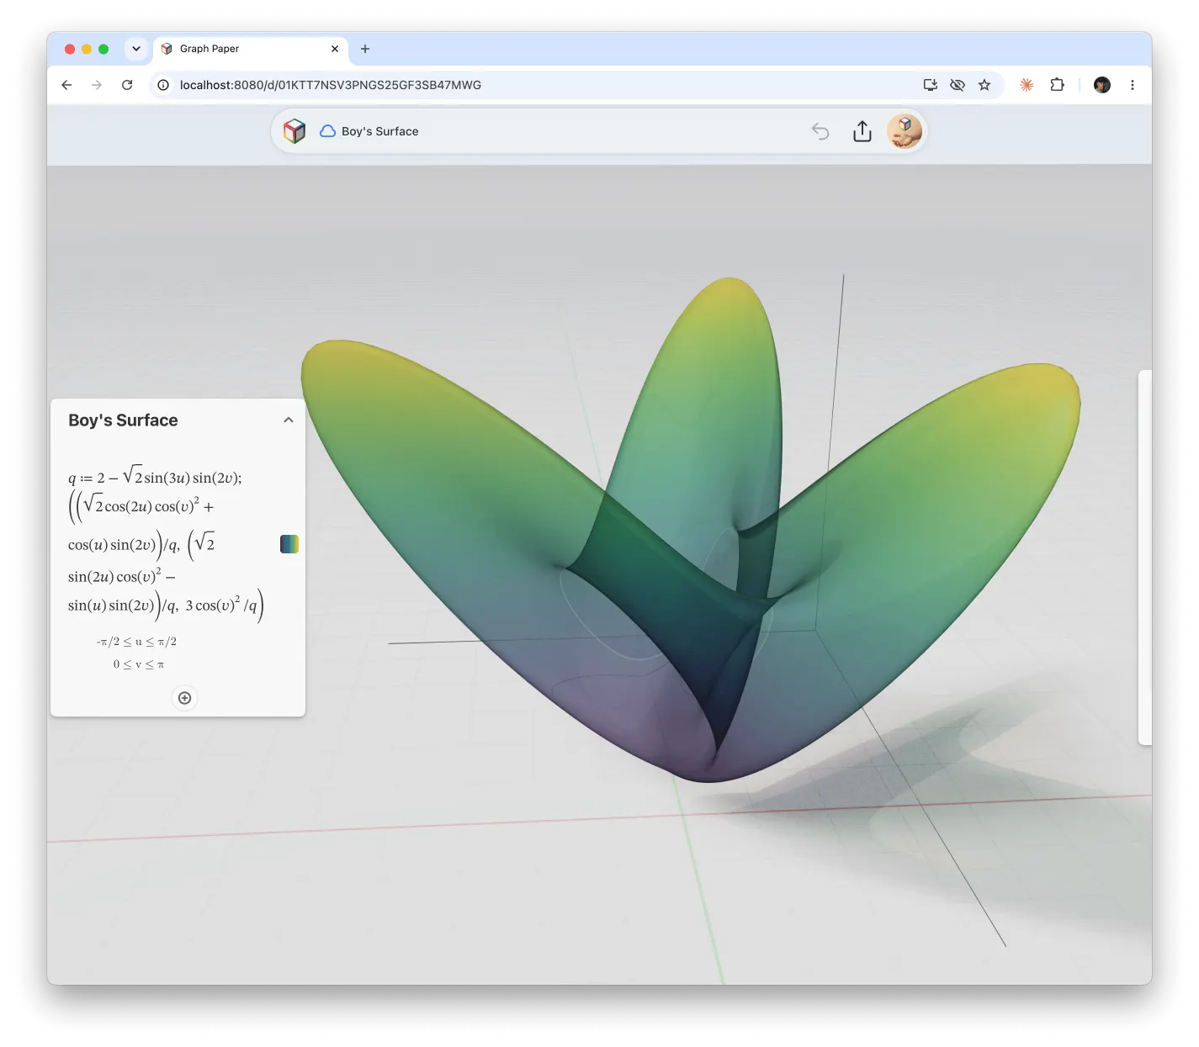Open a new browser tab
Image resolution: width=1199 pixels, height=1047 pixels.
tap(365, 49)
